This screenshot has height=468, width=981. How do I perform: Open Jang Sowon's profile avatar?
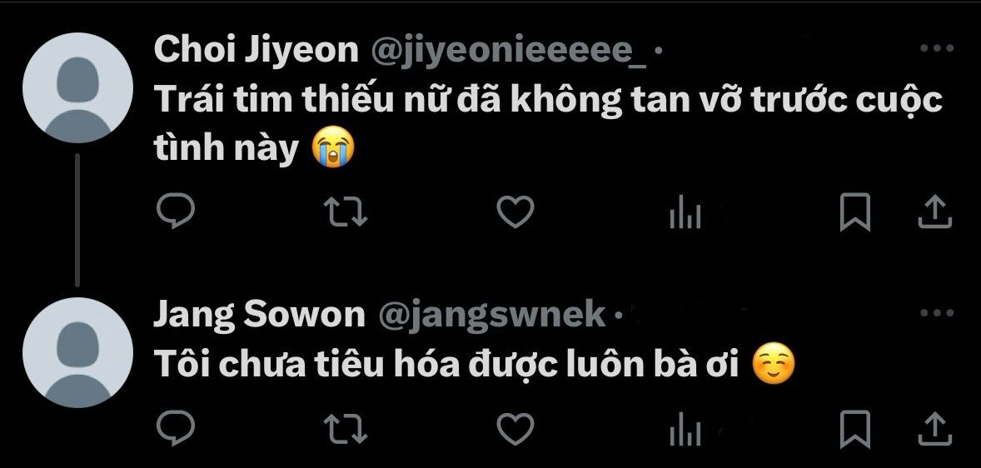click(x=77, y=353)
